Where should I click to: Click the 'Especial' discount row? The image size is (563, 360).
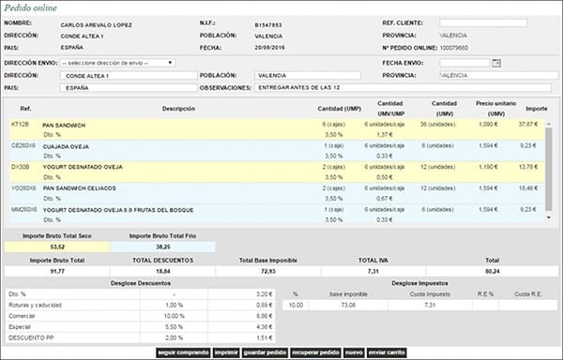pyautogui.click(x=141, y=327)
